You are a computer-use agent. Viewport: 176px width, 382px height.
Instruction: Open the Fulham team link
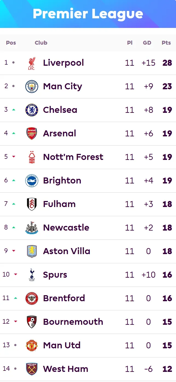[59, 204]
